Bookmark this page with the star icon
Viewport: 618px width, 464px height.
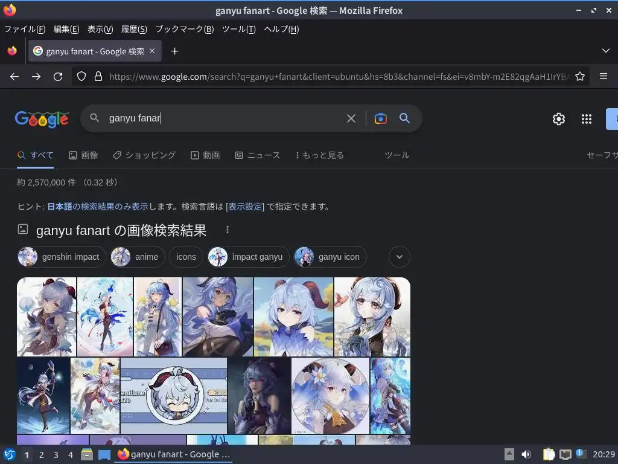(580, 77)
